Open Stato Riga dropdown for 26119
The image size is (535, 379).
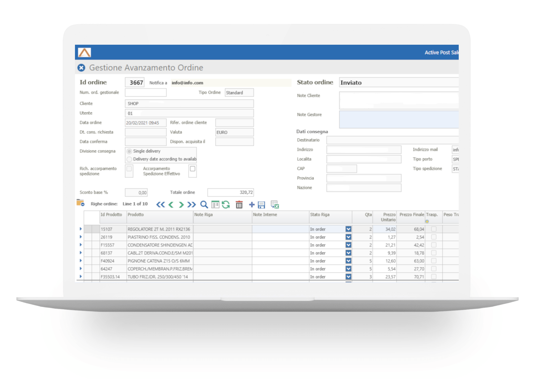[x=349, y=237]
